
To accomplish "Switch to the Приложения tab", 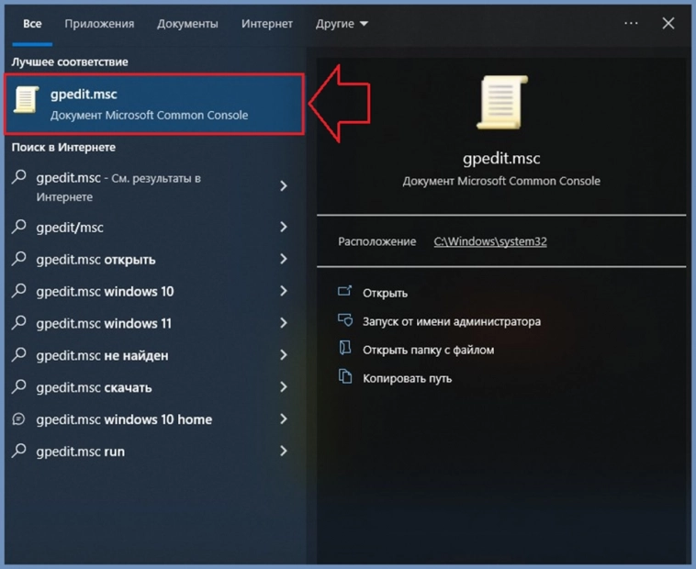I will (x=99, y=24).
